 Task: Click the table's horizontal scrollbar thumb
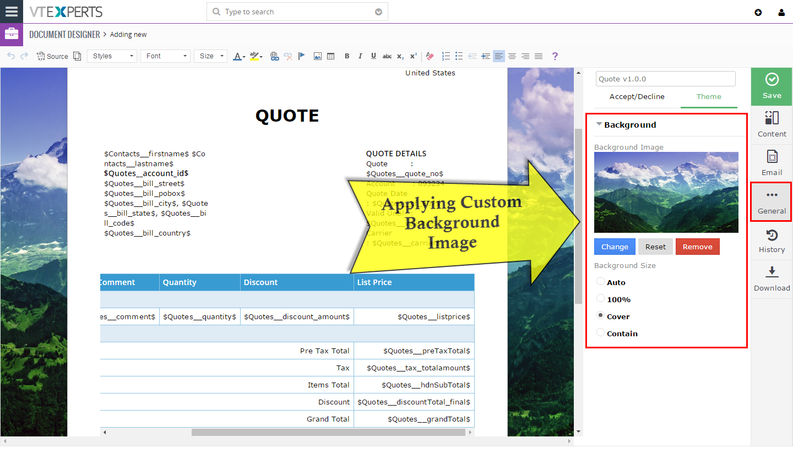pos(328,432)
